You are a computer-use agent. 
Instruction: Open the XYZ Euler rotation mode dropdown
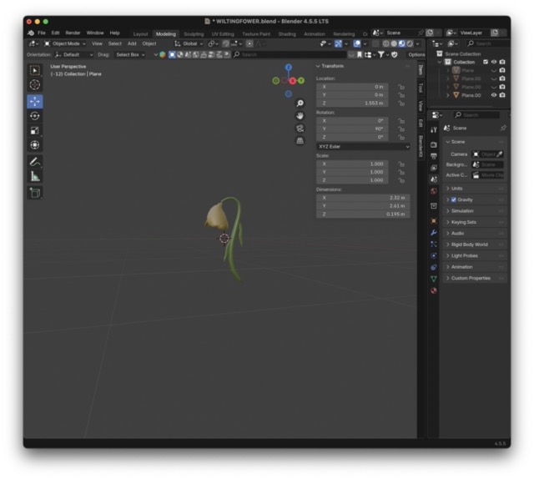tap(351, 146)
